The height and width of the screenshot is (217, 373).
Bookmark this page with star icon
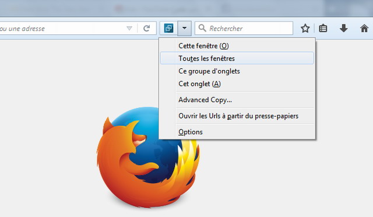point(305,29)
